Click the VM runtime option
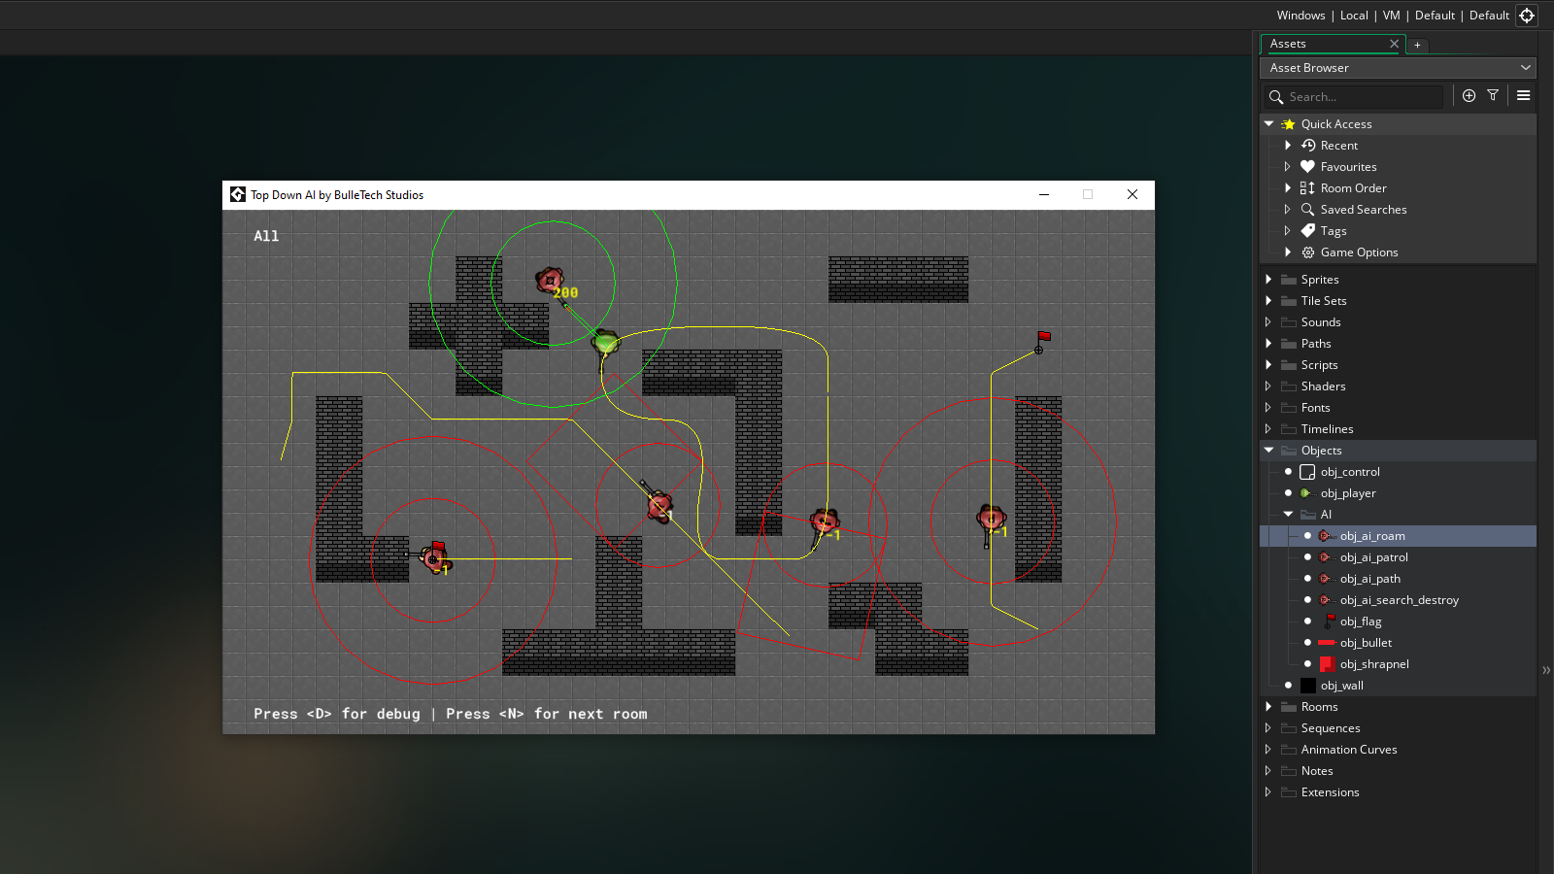 pos(1391,16)
